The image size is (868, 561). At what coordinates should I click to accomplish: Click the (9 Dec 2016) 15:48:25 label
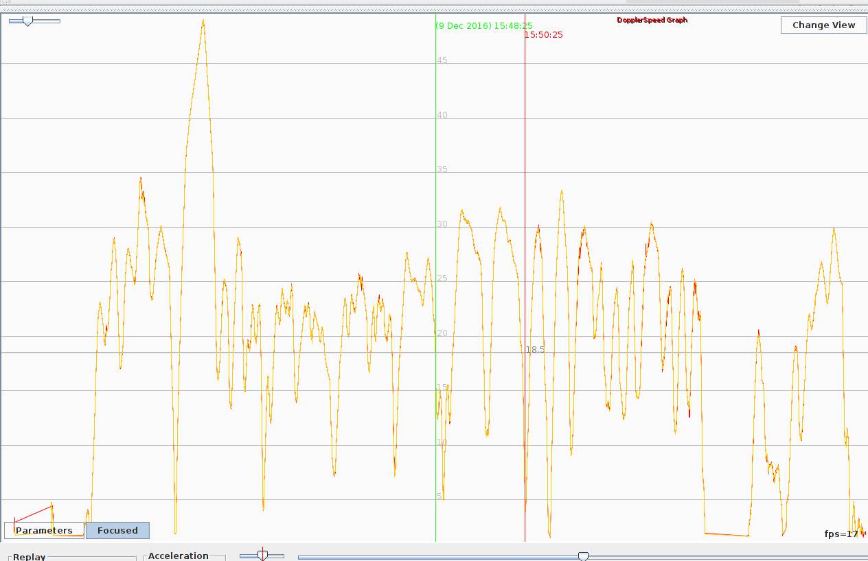click(483, 25)
